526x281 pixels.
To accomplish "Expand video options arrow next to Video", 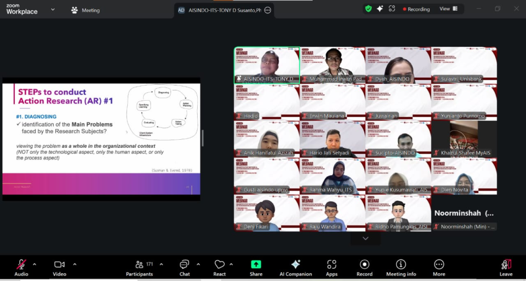I will tap(74, 265).
